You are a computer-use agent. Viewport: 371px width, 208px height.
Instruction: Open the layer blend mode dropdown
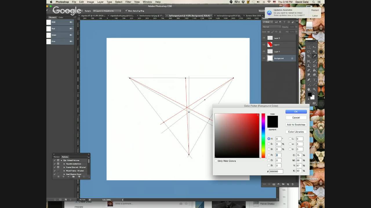click(x=272, y=27)
